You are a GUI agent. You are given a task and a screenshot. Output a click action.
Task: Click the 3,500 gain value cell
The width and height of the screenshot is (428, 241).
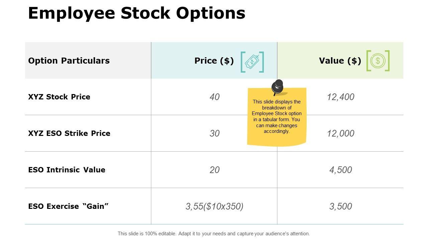340,206
